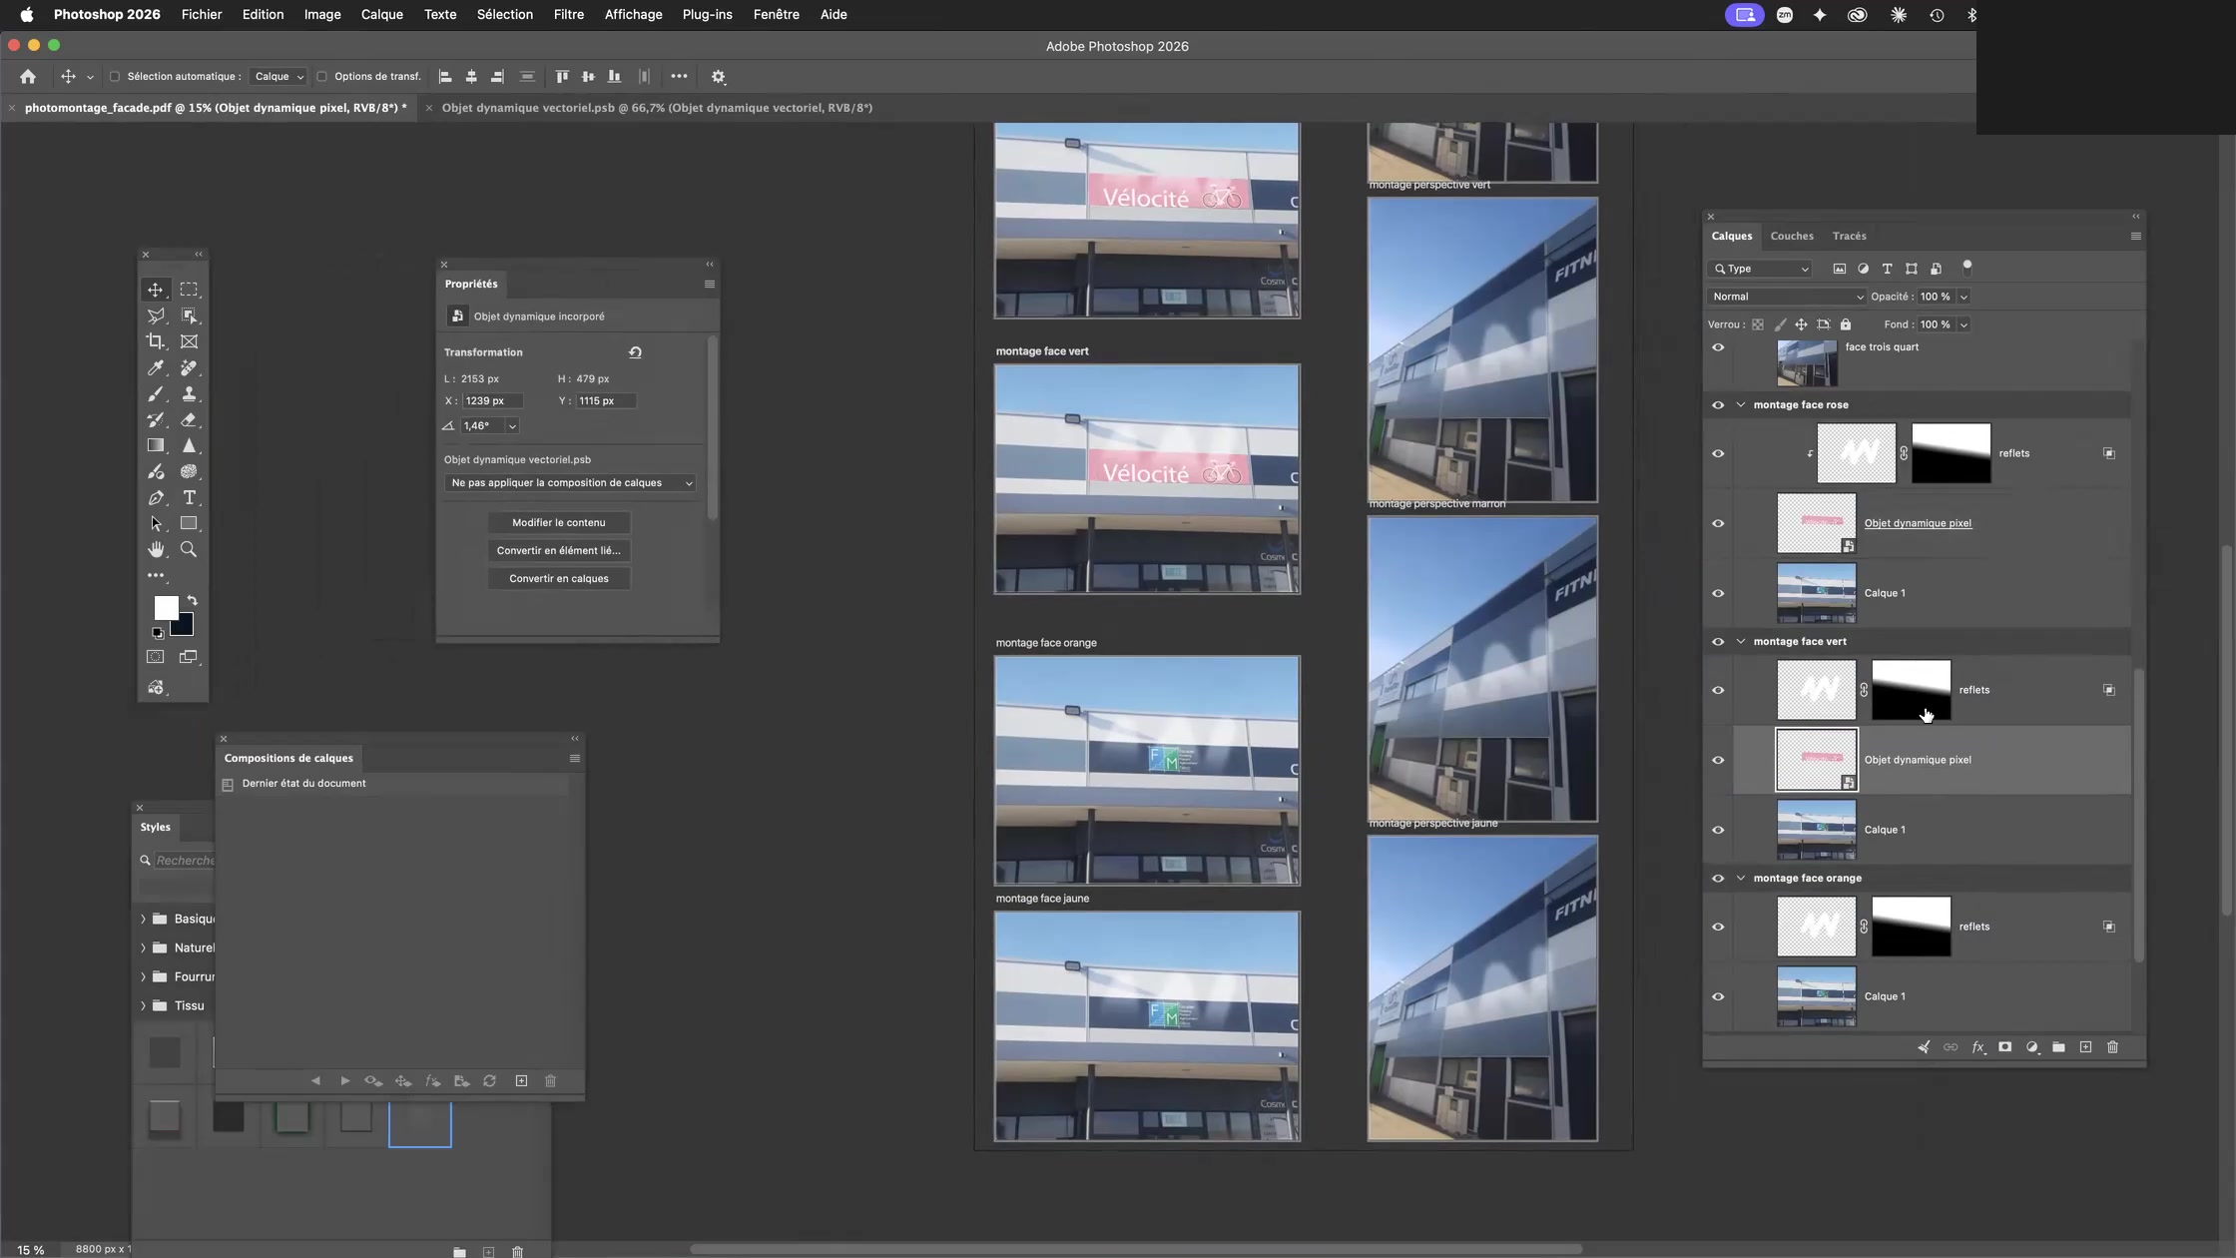Delete the layer with Calques trash icon
The width and height of the screenshot is (2236, 1258).
pyautogui.click(x=2112, y=1047)
